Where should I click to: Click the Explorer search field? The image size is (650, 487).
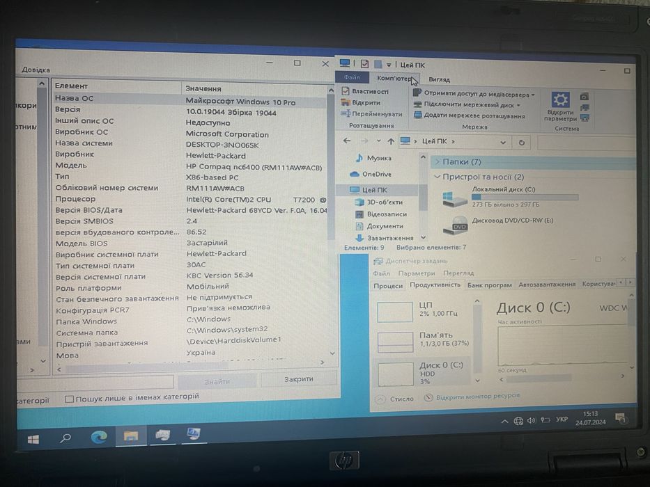[585, 144]
